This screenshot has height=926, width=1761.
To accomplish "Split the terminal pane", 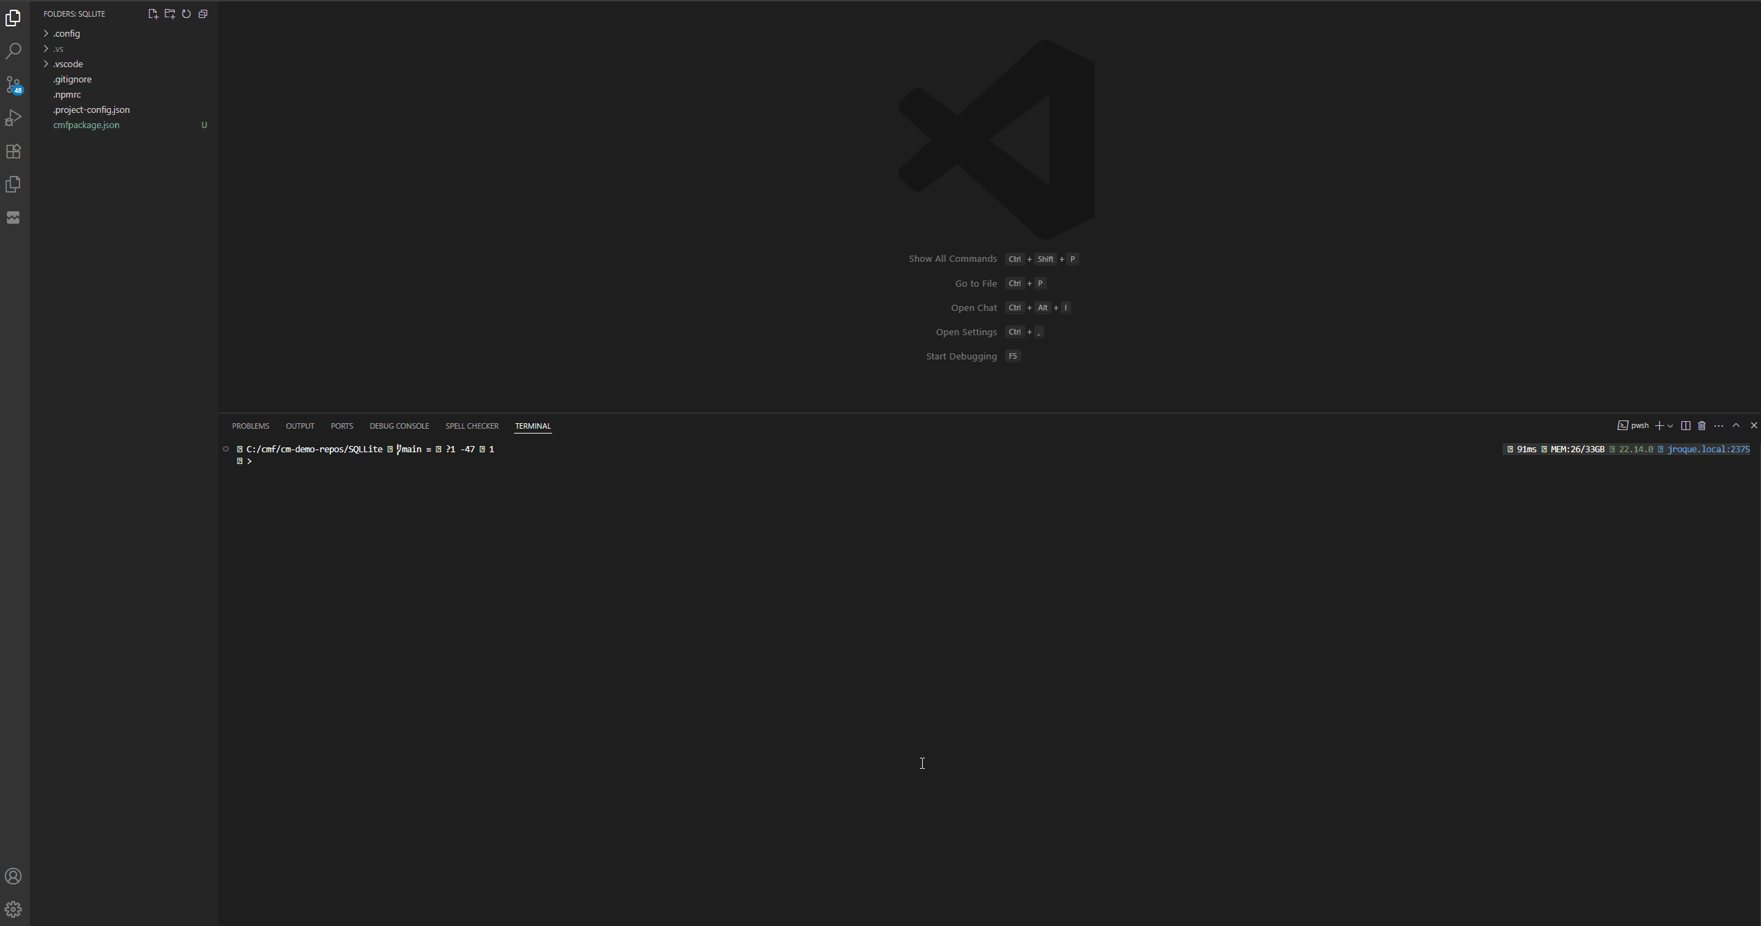I will click(x=1685, y=425).
